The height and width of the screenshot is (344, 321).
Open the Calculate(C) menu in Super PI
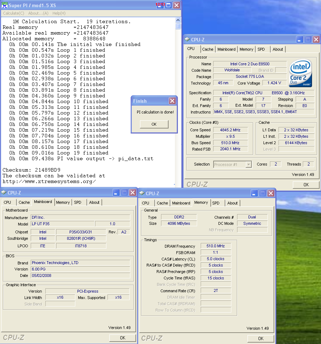[x=14, y=13]
